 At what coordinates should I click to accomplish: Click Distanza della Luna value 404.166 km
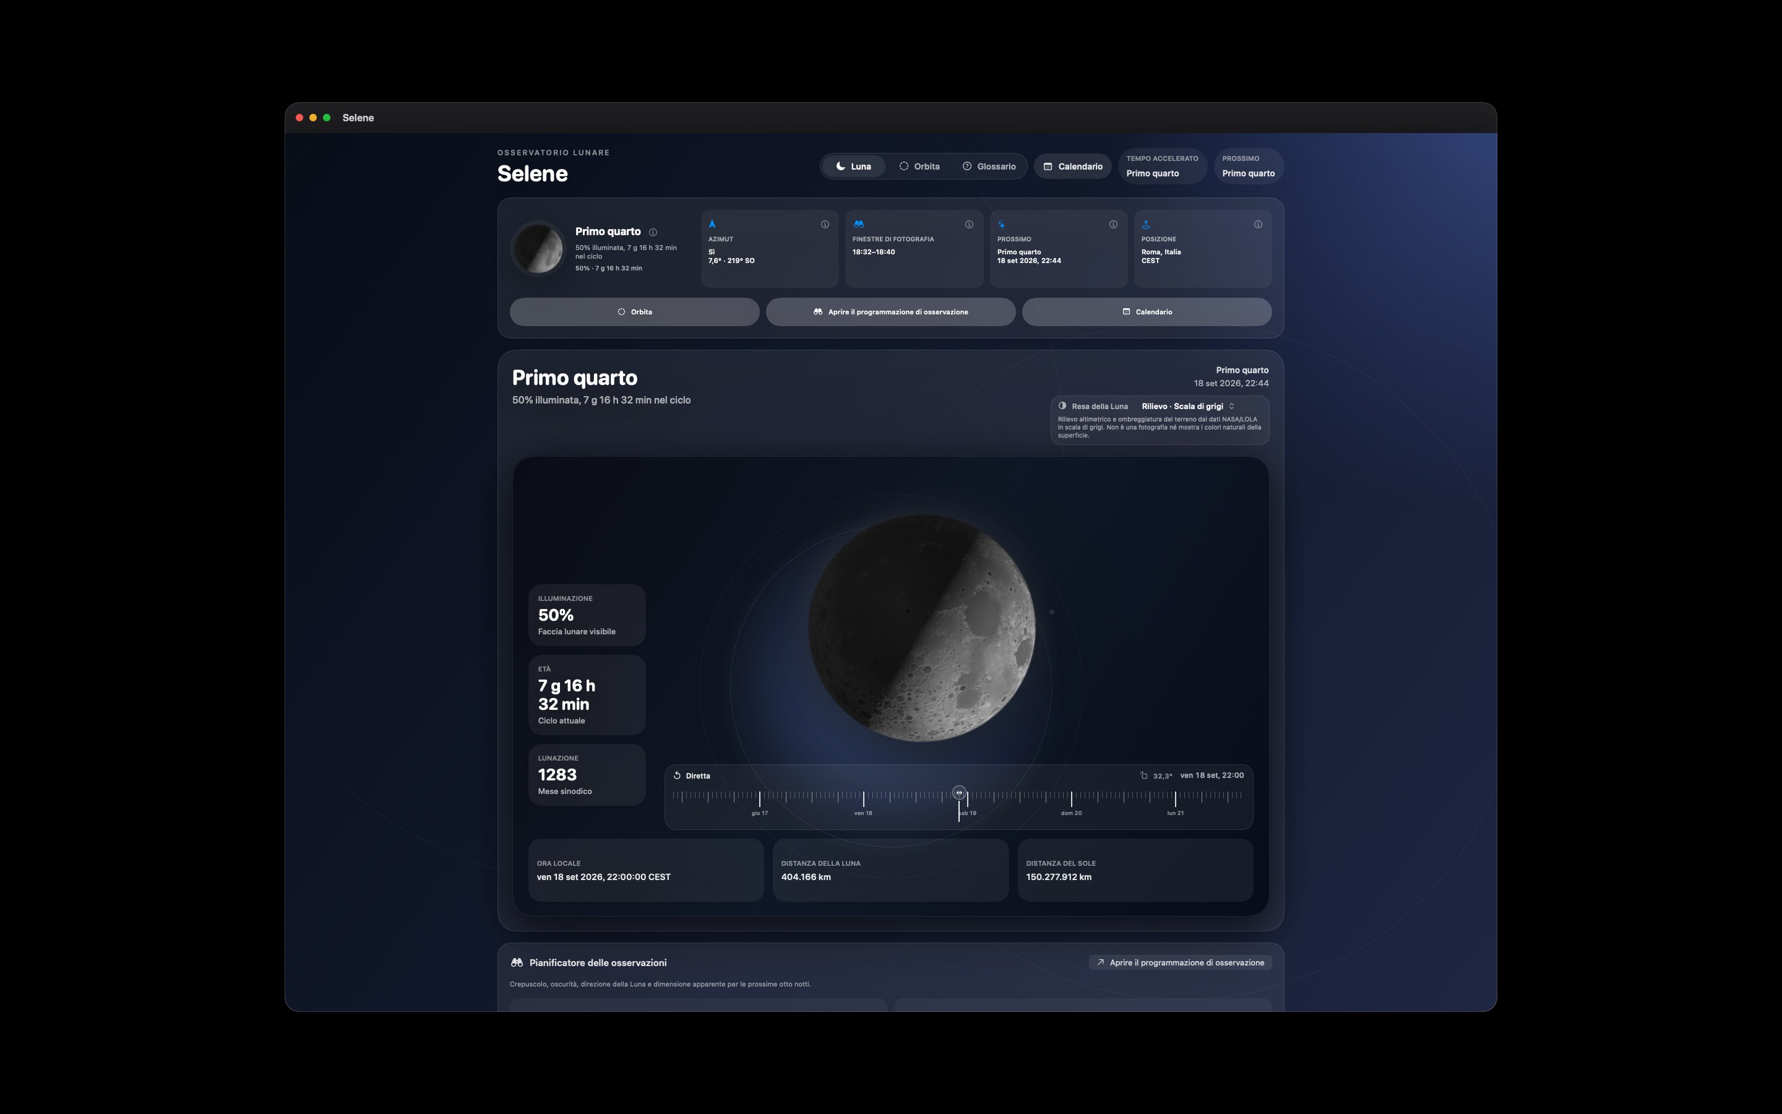[806, 877]
